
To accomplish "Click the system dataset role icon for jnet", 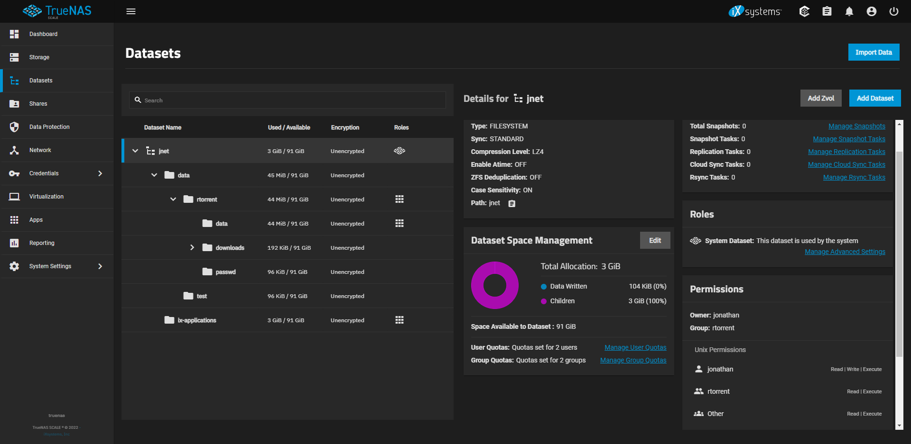I will click(400, 151).
